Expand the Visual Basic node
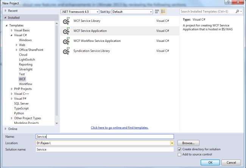This screenshot has width=246, height=168. tap(12, 30)
